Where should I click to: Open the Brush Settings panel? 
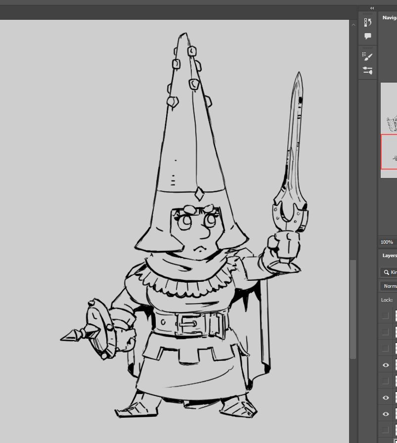[x=367, y=56]
